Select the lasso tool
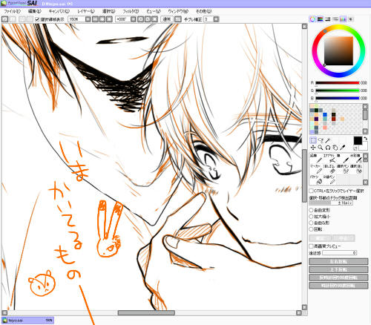Image resolution: width=371 pixels, height=325 pixels. click(x=321, y=140)
